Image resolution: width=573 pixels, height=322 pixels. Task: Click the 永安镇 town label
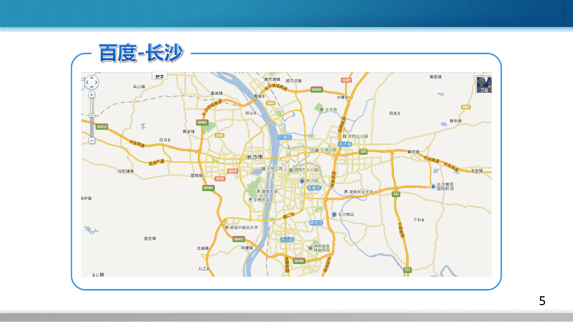pyautogui.click(x=477, y=171)
